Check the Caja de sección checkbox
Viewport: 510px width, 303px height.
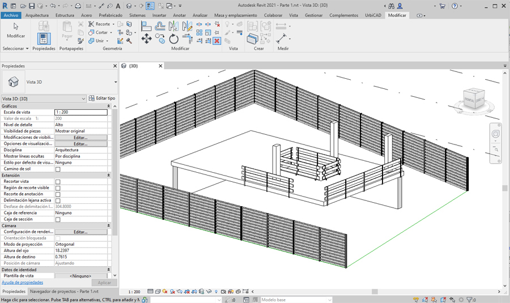58,219
